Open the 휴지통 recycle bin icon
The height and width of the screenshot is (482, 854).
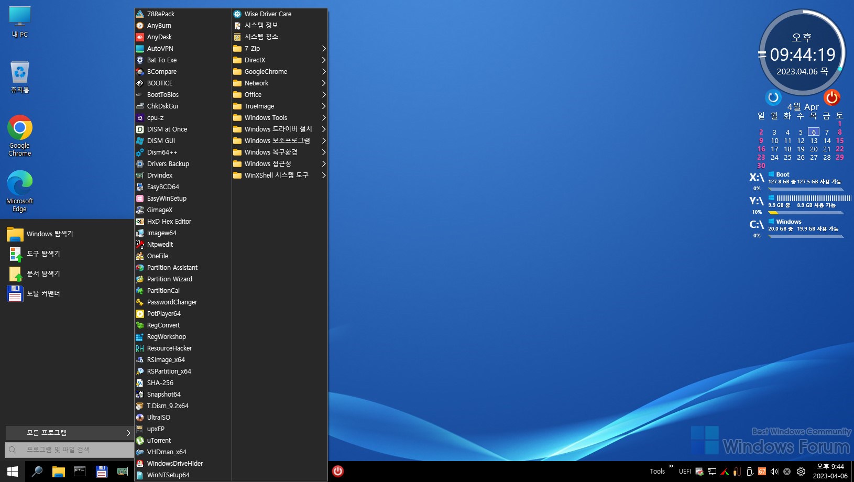tap(20, 76)
